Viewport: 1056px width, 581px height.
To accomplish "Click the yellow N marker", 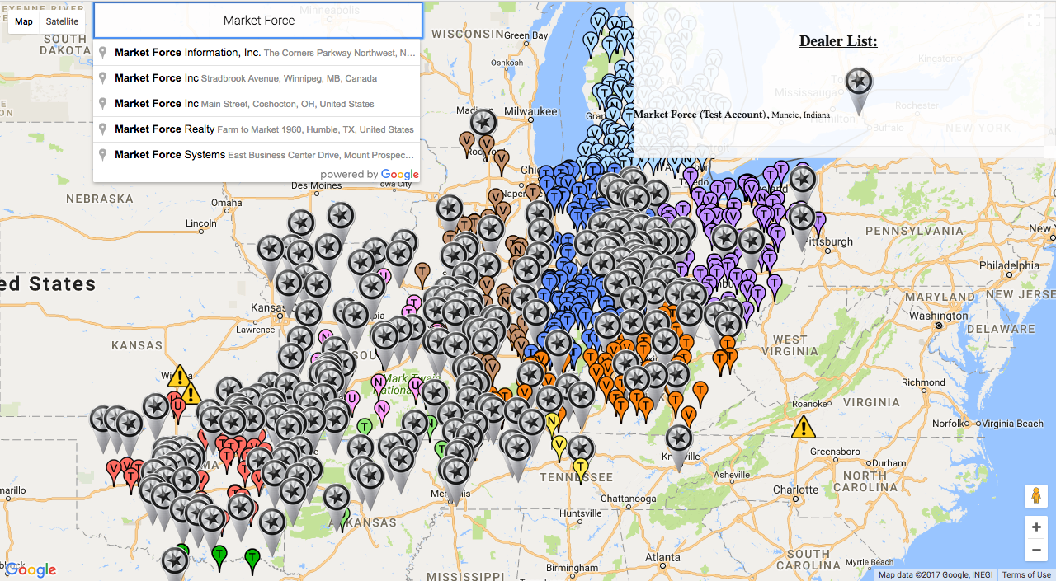I will tap(552, 424).
